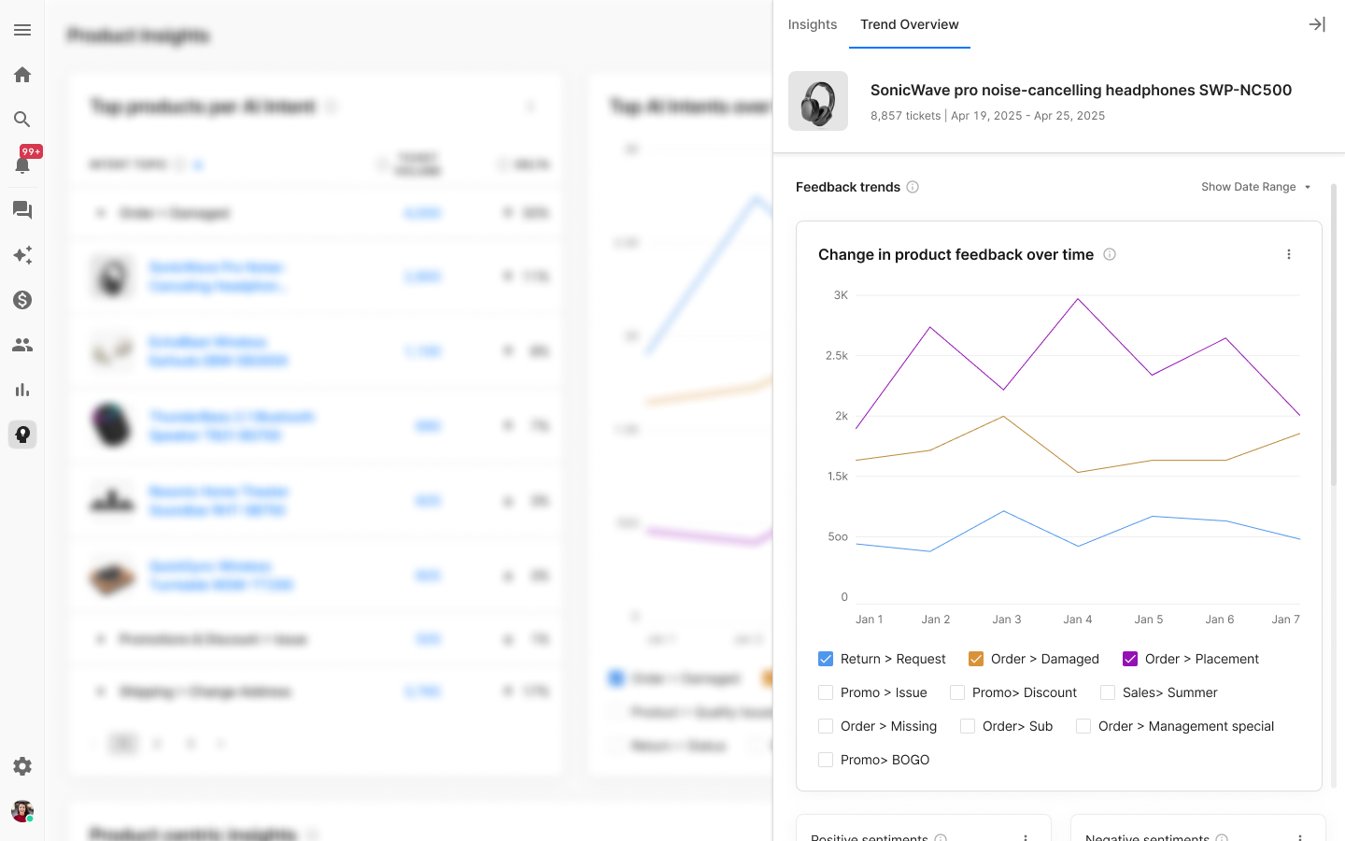The width and height of the screenshot is (1345, 841).
Task: Open Settings via the gear icon
Action: pos(22,766)
